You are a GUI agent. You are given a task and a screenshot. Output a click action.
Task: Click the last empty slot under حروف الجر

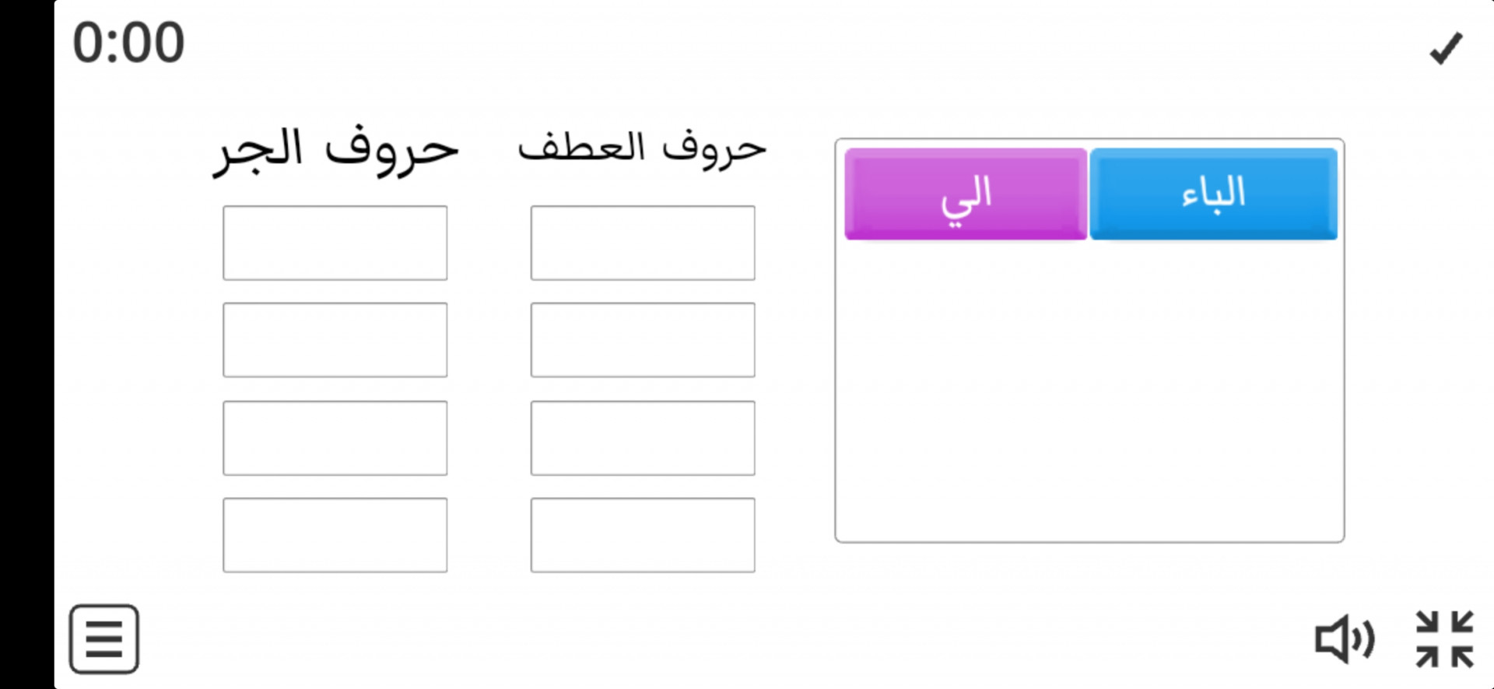coord(335,535)
